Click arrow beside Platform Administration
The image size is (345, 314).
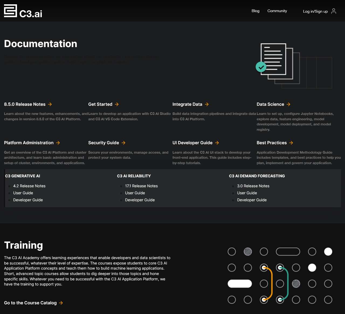click(58, 143)
